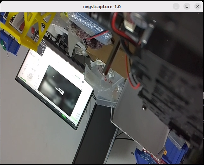This screenshot has width=204, height=165.
Task: Click the white LED dot on gray panel
Action: coord(143,109)
